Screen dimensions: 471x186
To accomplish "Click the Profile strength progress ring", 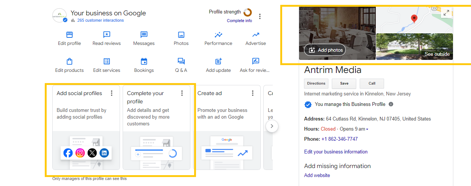I will coord(248,12).
